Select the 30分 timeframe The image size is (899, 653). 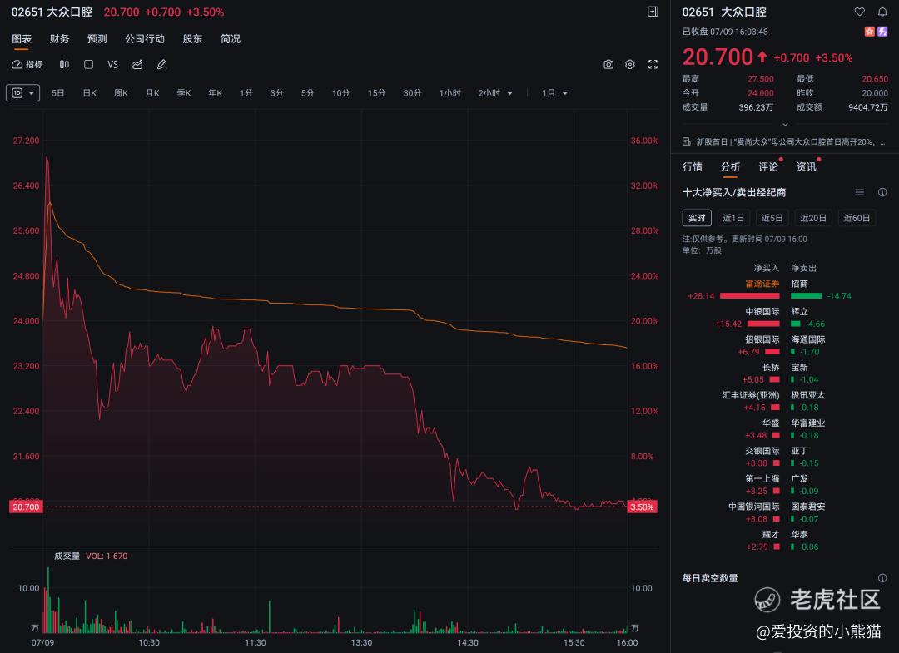tap(412, 93)
